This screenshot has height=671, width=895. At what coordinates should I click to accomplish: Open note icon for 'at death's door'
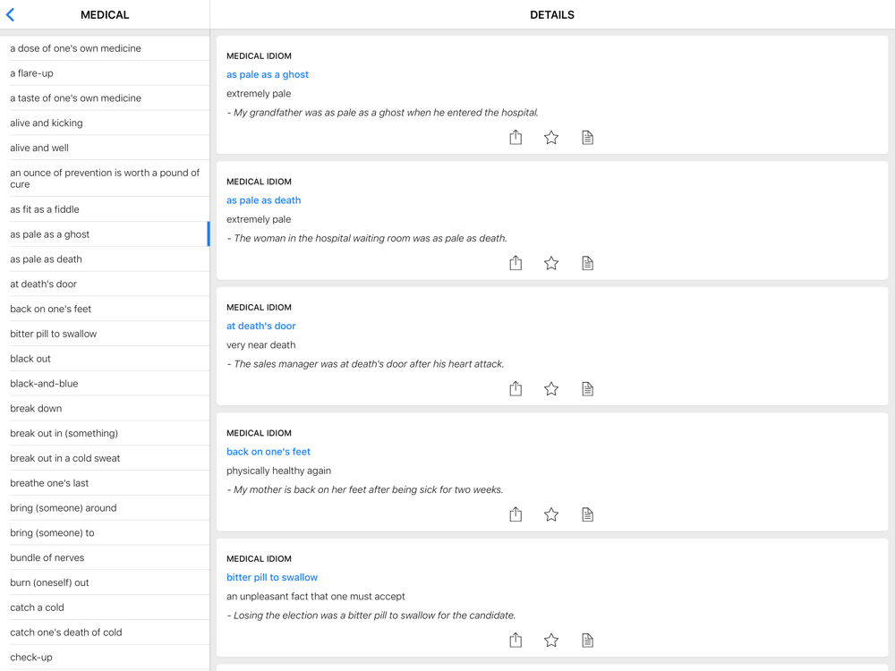pyautogui.click(x=587, y=388)
